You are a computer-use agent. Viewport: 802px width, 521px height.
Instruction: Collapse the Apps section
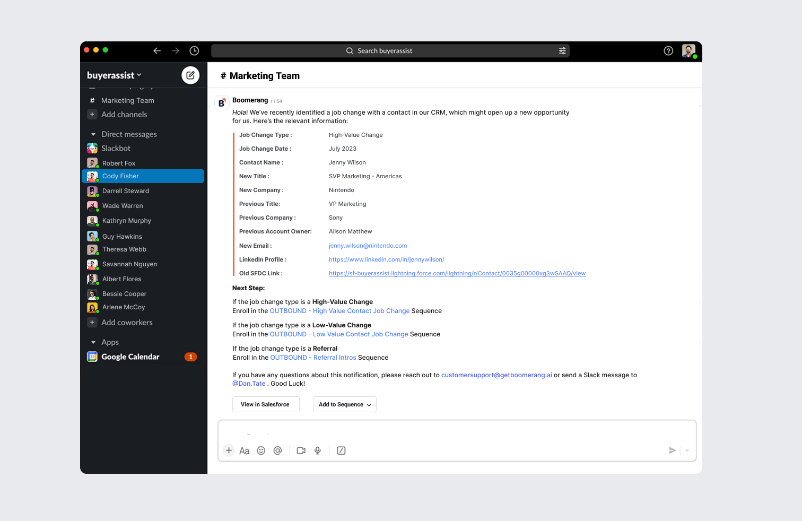coord(93,343)
